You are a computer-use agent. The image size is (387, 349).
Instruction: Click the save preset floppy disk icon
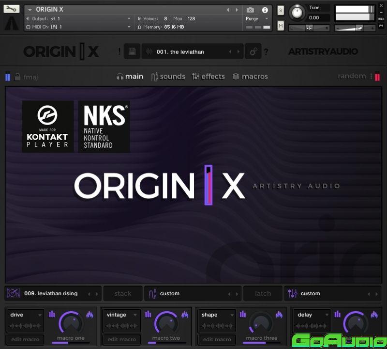point(132,52)
